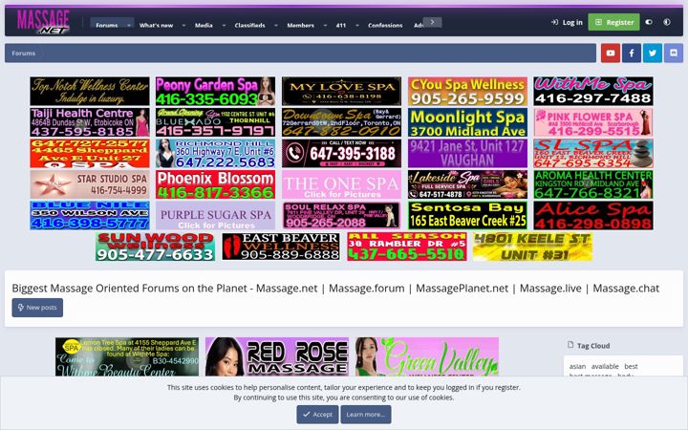Open All Season 30 Rambler Dr banner

407,247
